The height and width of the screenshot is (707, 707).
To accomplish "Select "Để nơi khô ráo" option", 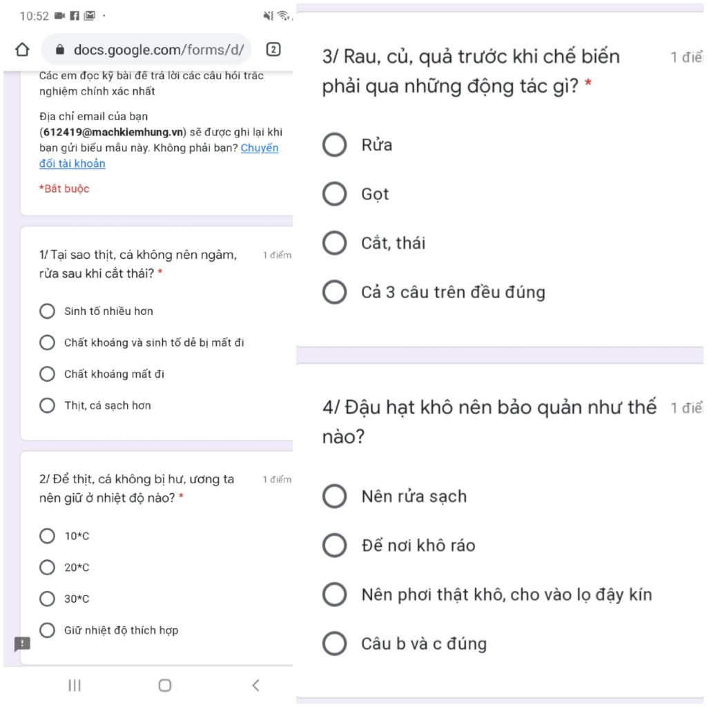I will (x=335, y=545).
